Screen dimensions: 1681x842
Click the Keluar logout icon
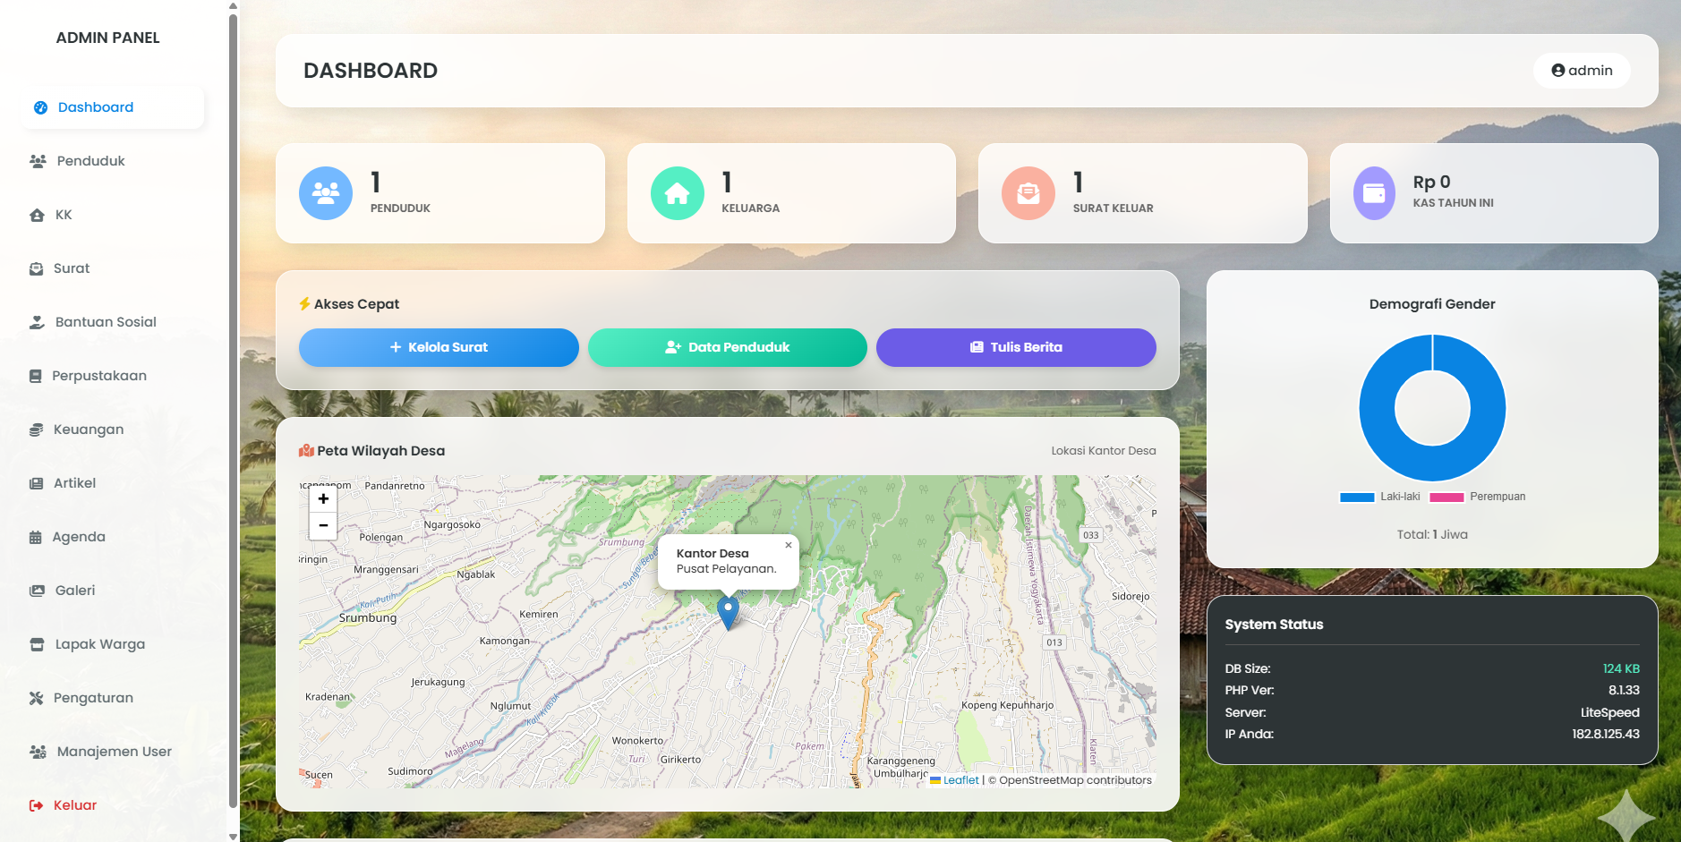36,805
